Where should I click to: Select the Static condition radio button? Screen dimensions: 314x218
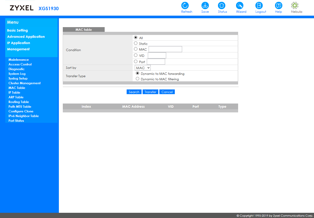(x=136, y=43)
